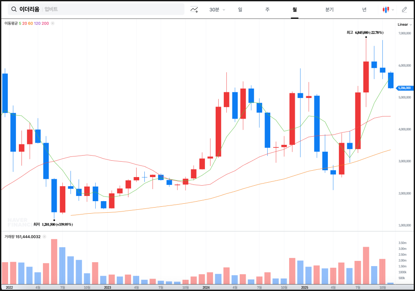Open the add indicator chart icon
Image resolution: width=415 pixels, height=291 pixels.
(194, 9)
